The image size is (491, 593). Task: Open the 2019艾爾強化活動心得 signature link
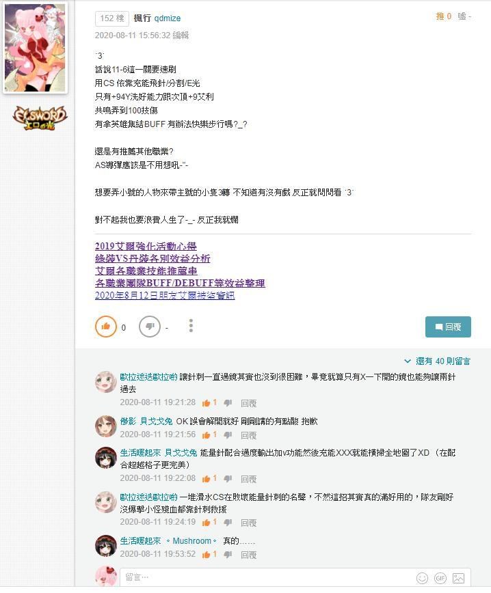(146, 246)
